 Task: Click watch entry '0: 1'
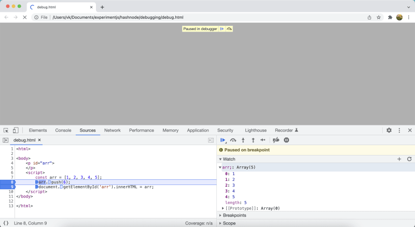pyautogui.click(x=230, y=174)
